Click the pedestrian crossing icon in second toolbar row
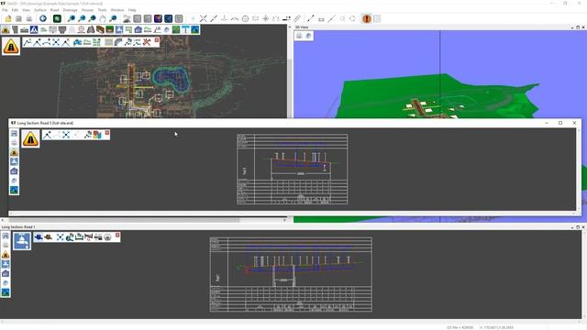587x330 pixels. 34,30
